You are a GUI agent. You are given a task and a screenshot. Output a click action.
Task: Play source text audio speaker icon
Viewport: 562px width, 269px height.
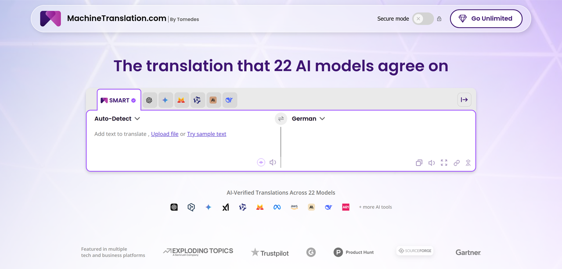point(273,163)
